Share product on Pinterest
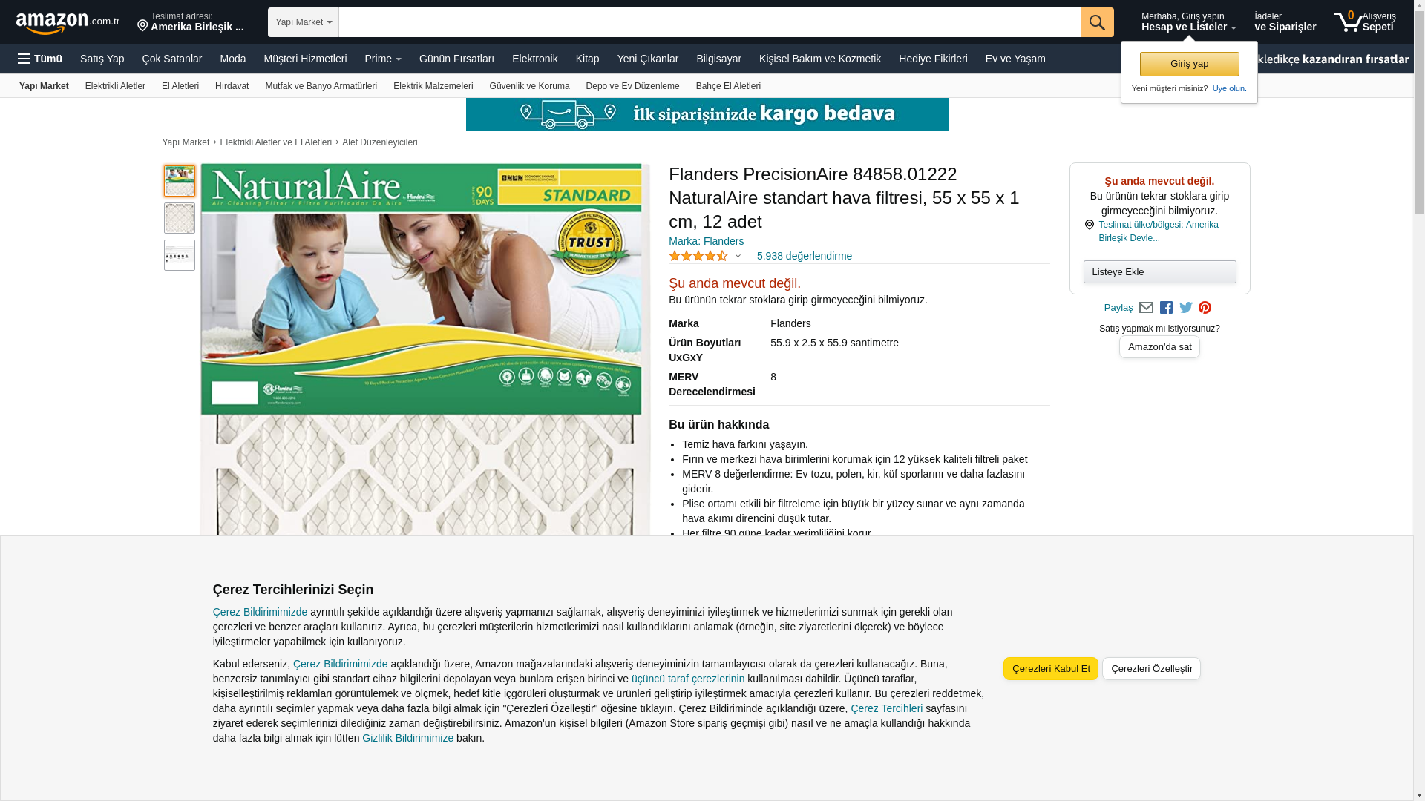The height and width of the screenshot is (801, 1425). 1205,308
